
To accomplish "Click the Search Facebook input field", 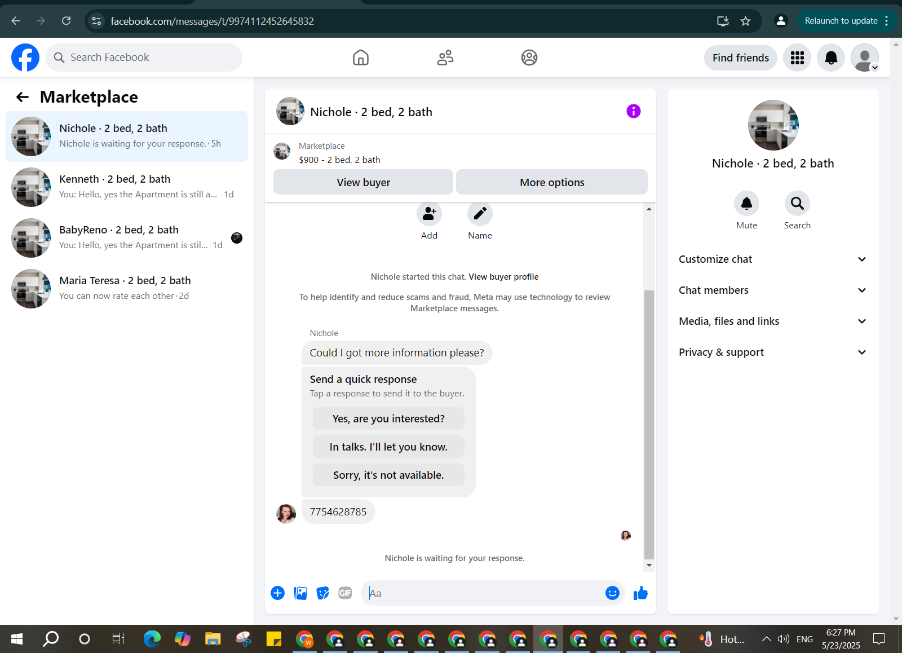I will point(144,58).
